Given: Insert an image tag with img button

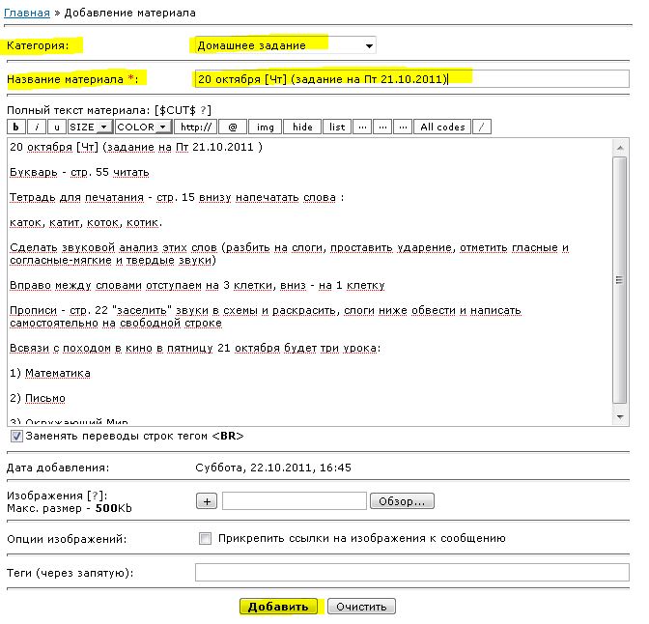Looking at the screenshot, I should click(x=266, y=128).
